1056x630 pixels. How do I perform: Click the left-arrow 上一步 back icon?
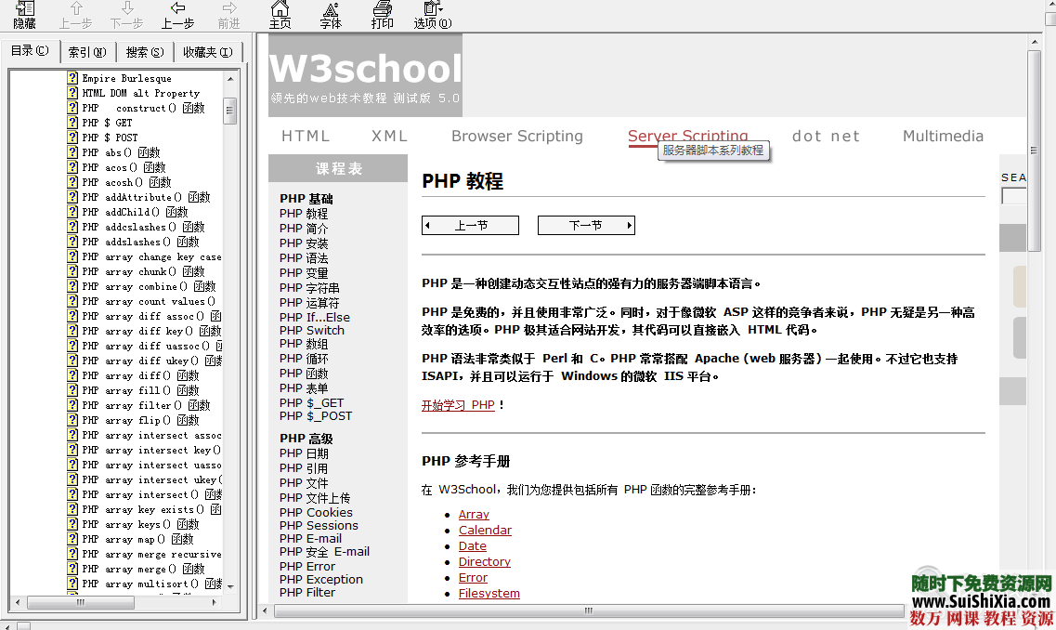tap(177, 14)
